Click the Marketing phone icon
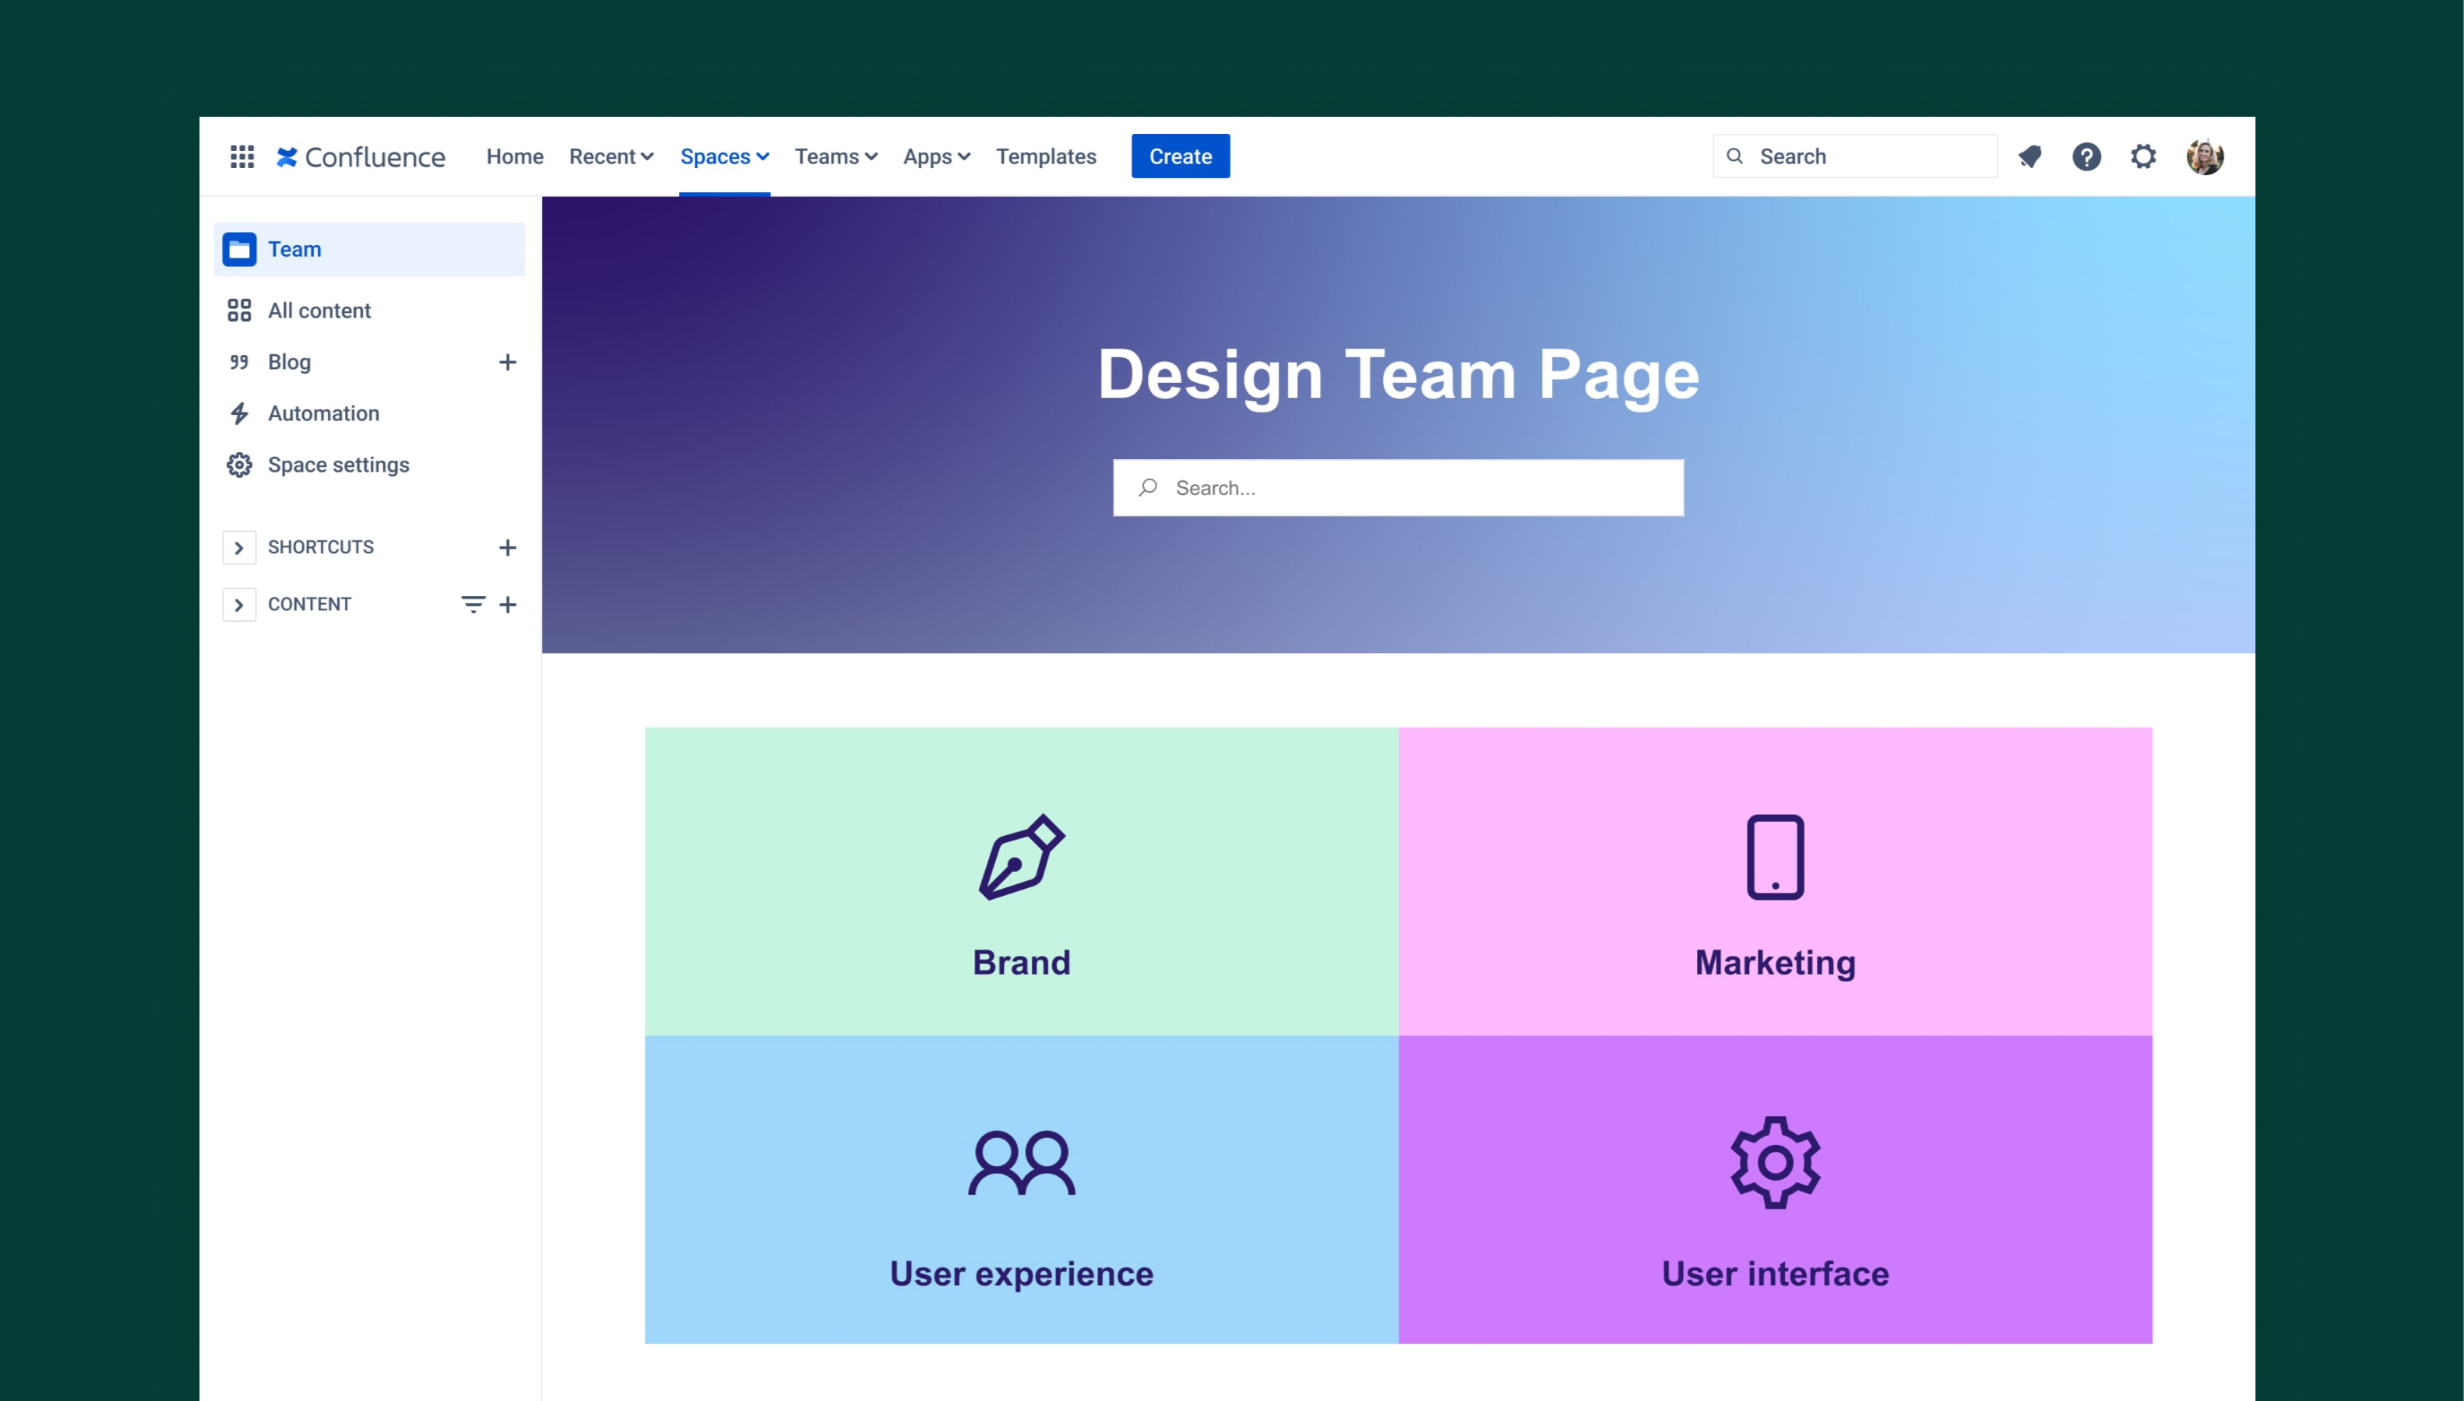Screen dimensions: 2464x1401 pyautogui.click(x=1775, y=856)
